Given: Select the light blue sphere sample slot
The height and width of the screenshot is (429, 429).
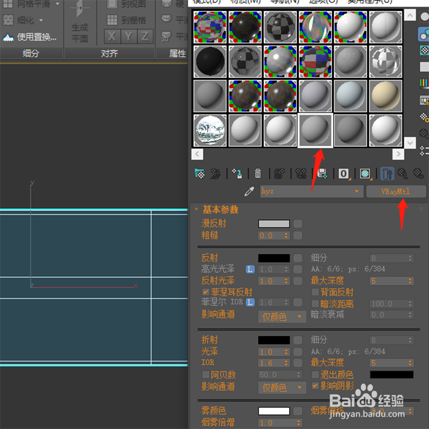Looking at the screenshot, I should click(x=351, y=96).
